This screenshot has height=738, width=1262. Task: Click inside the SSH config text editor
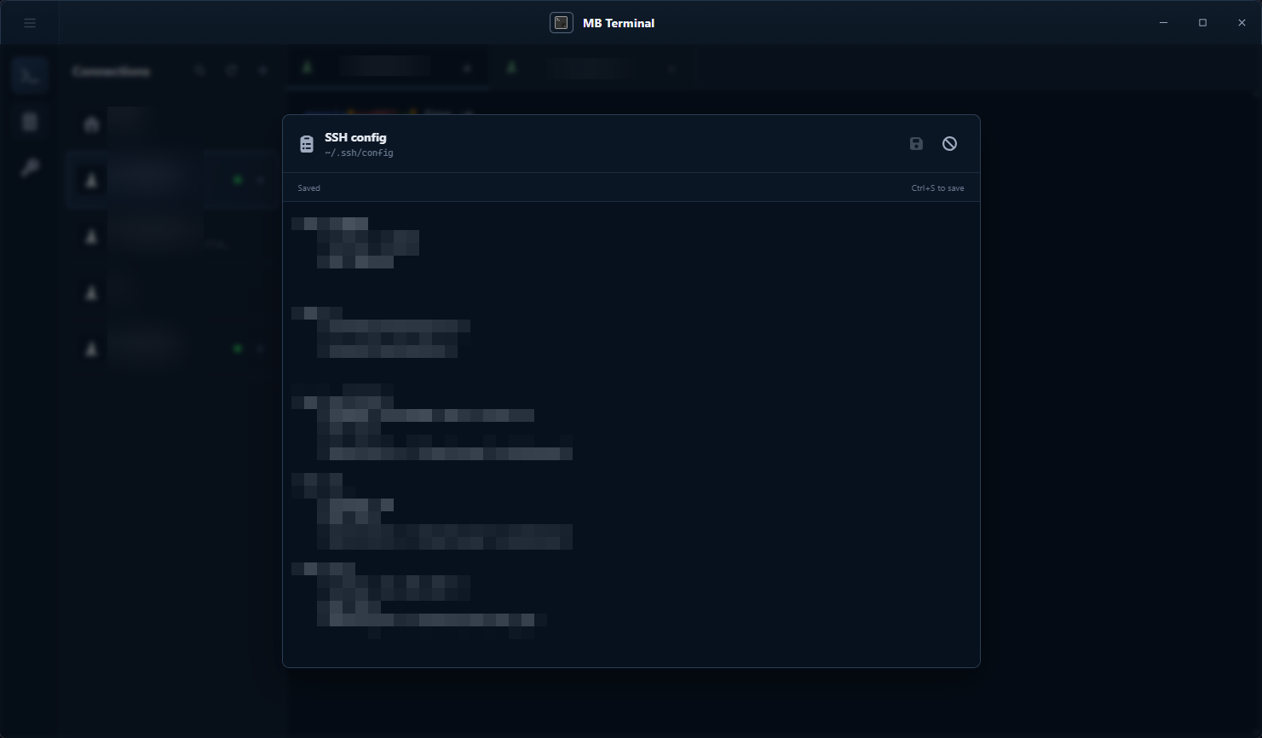pos(631,433)
